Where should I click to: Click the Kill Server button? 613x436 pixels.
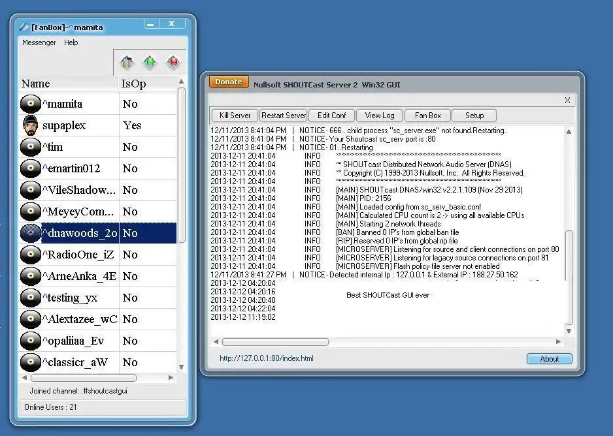pos(235,116)
